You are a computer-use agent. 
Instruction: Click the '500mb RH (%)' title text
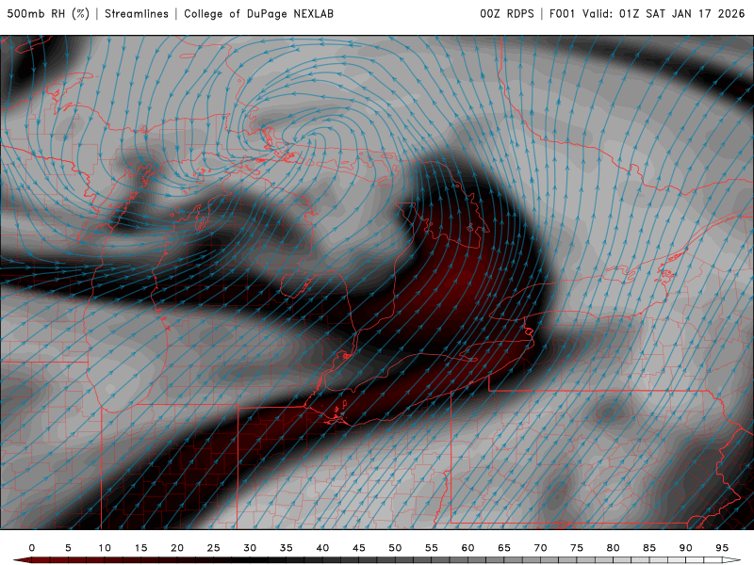48,14
